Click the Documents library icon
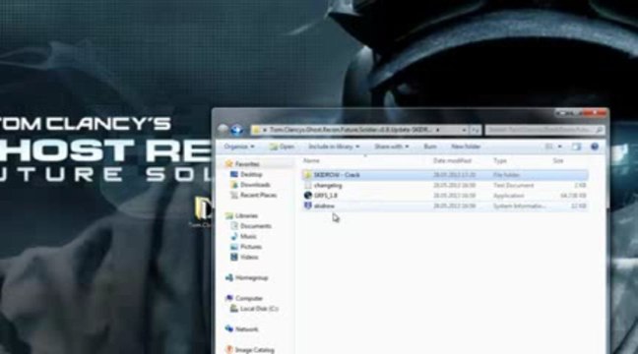Image resolution: width=638 pixels, height=354 pixels. 234,226
